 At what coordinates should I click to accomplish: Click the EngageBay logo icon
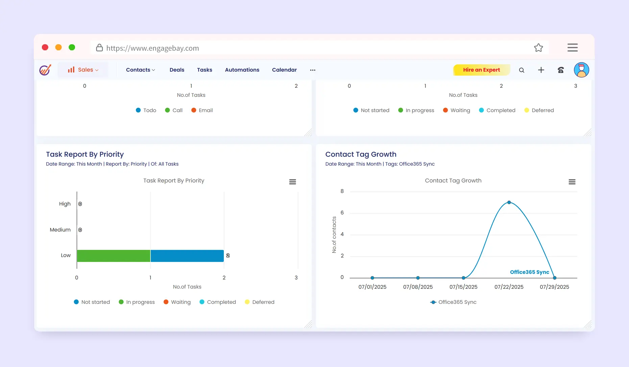click(x=45, y=70)
